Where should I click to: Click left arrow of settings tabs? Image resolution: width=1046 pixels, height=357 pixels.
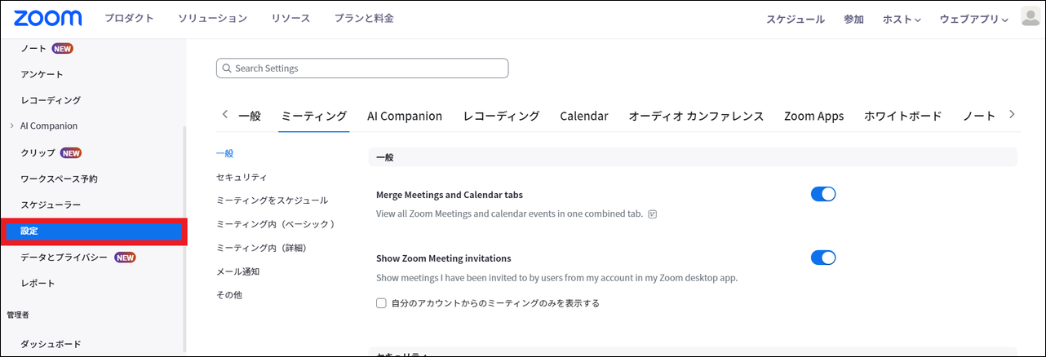click(x=225, y=115)
